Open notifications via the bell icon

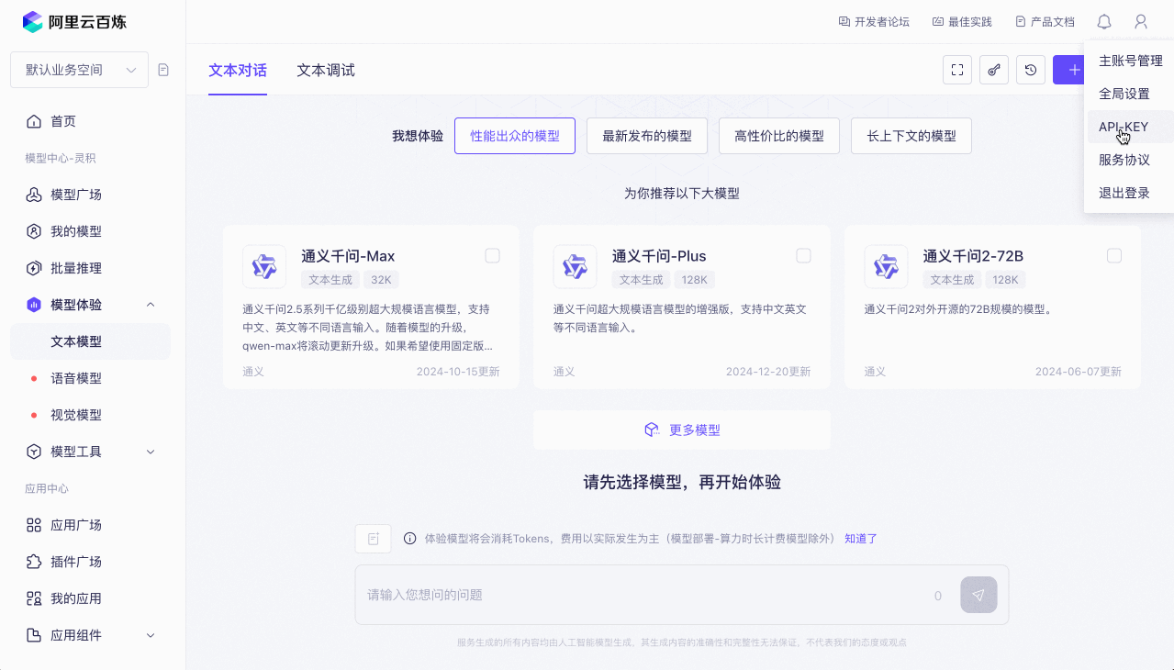click(1104, 21)
